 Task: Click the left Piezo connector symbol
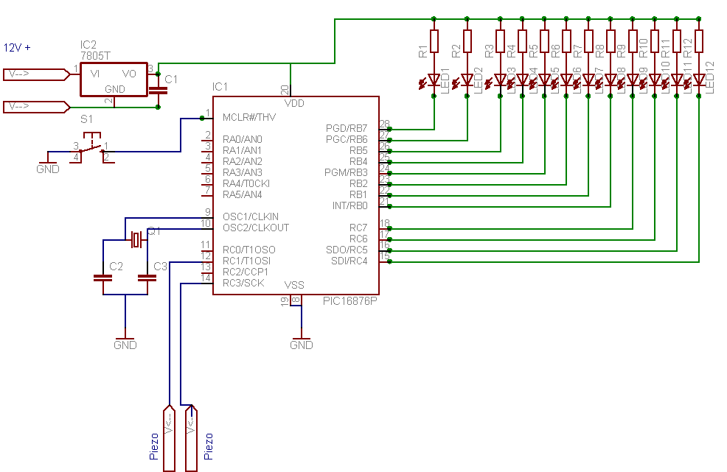coord(170,438)
